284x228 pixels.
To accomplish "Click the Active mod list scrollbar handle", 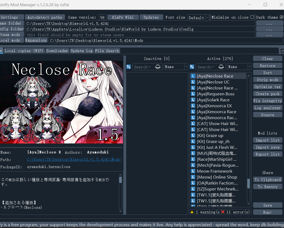I will click(x=249, y=184).
